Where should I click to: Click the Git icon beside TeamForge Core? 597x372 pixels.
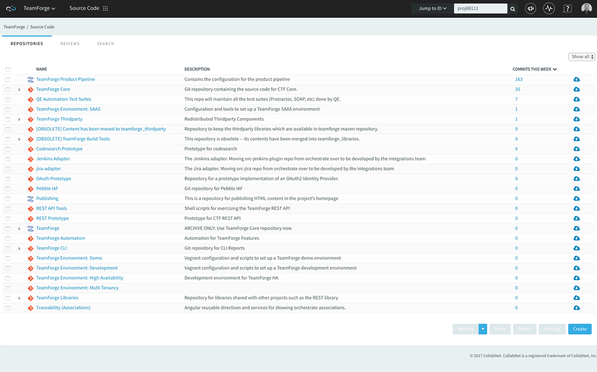pyautogui.click(x=31, y=90)
